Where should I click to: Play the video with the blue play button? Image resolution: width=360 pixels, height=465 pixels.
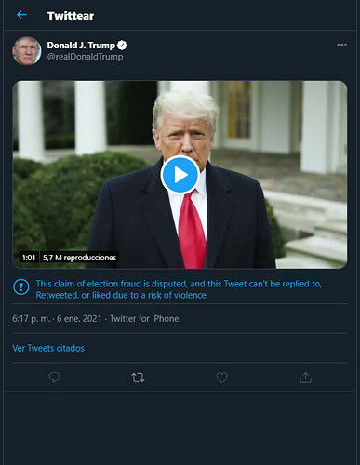point(180,175)
